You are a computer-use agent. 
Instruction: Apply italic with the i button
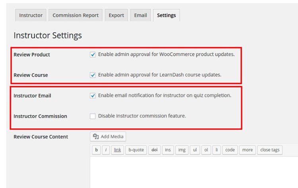(106, 150)
